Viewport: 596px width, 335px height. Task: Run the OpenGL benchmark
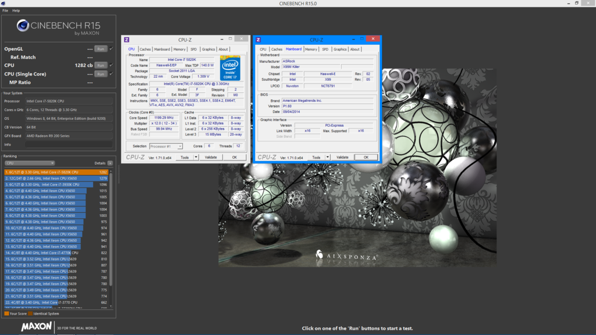coord(101,49)
